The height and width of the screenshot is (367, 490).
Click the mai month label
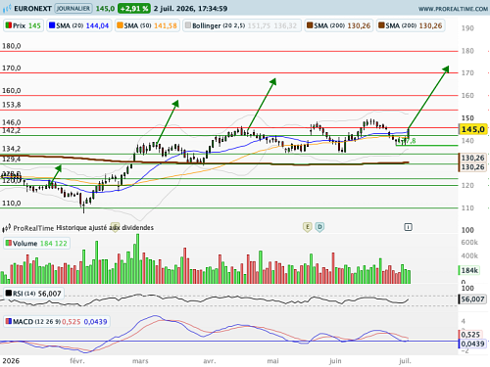click(272, 361)
